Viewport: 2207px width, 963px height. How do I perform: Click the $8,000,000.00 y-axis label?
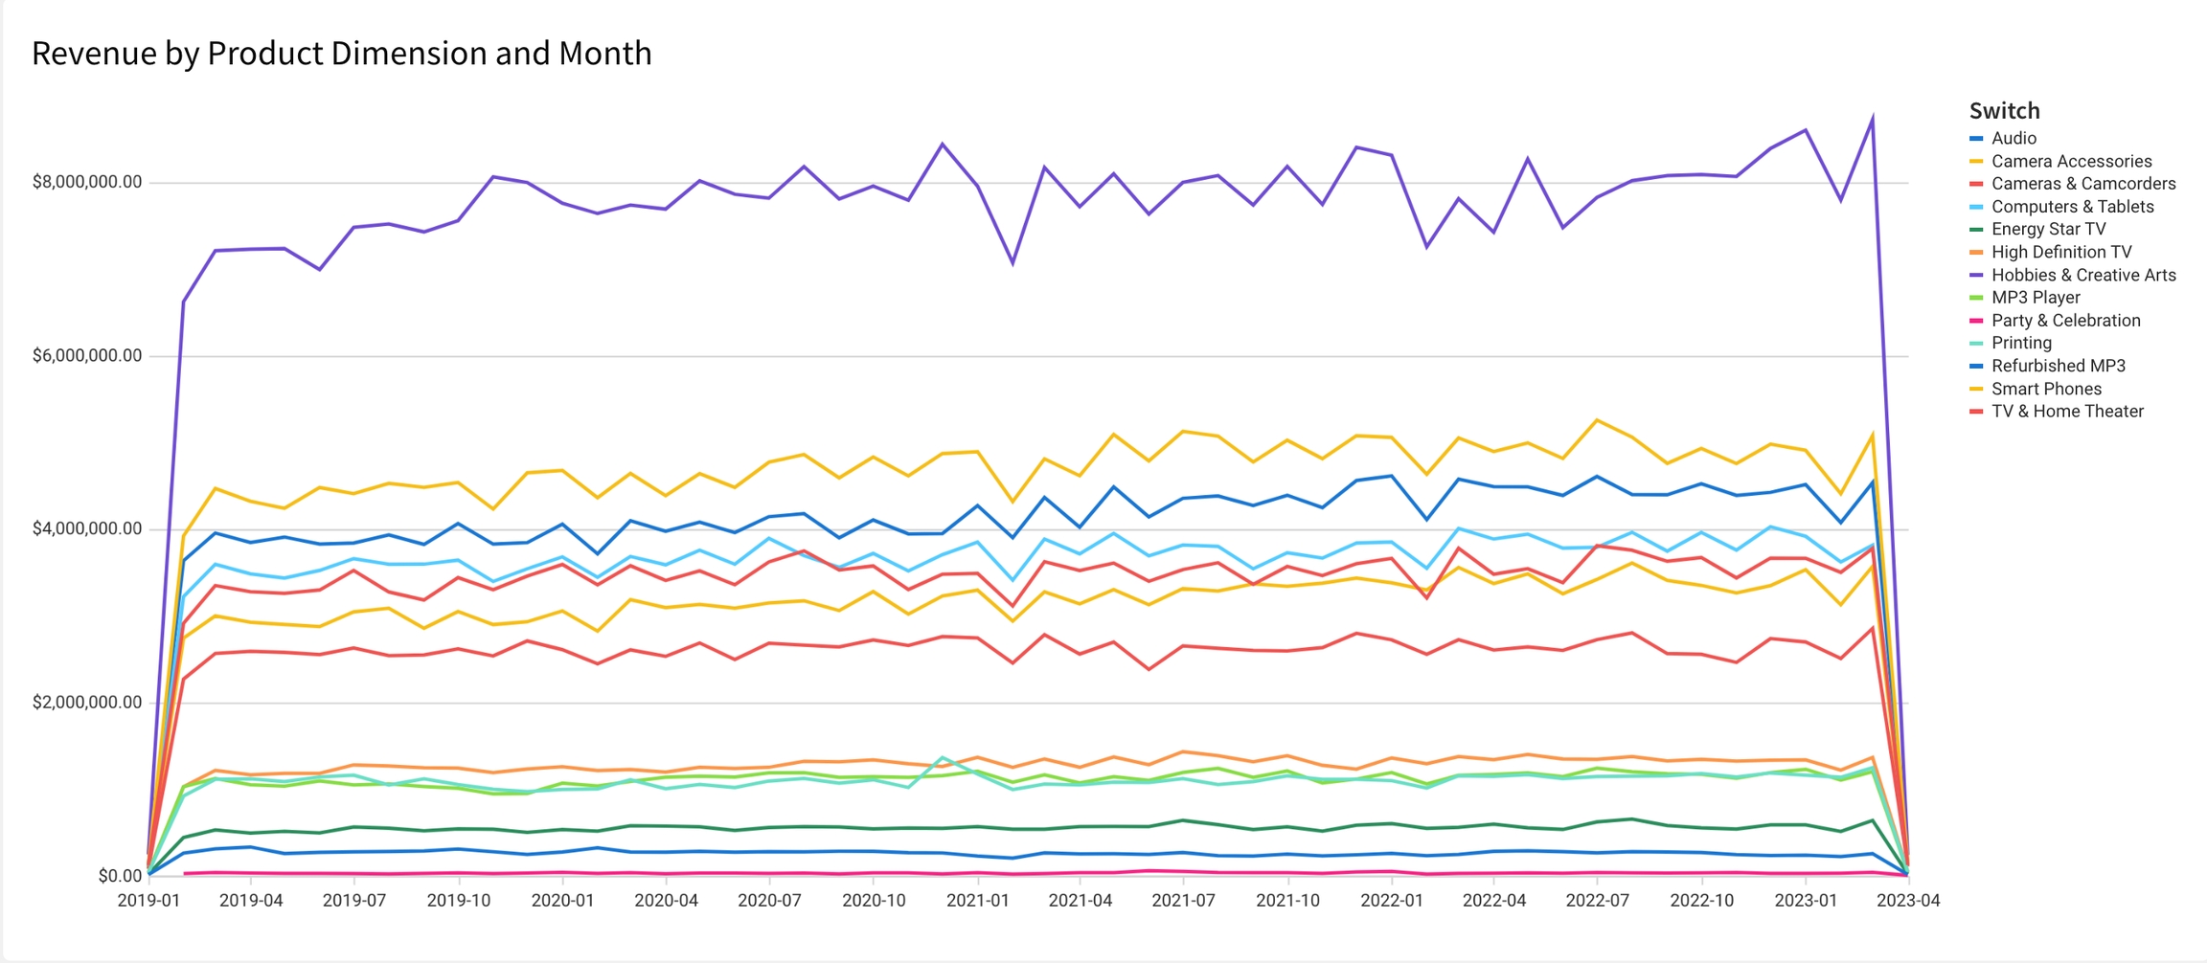coord(87,182)
